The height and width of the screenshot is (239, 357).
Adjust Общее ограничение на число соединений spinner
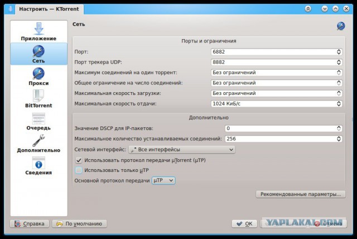pos(339,83)
